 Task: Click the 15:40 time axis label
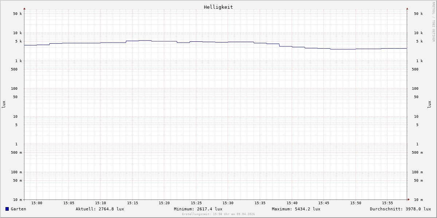tap(292, 203)
